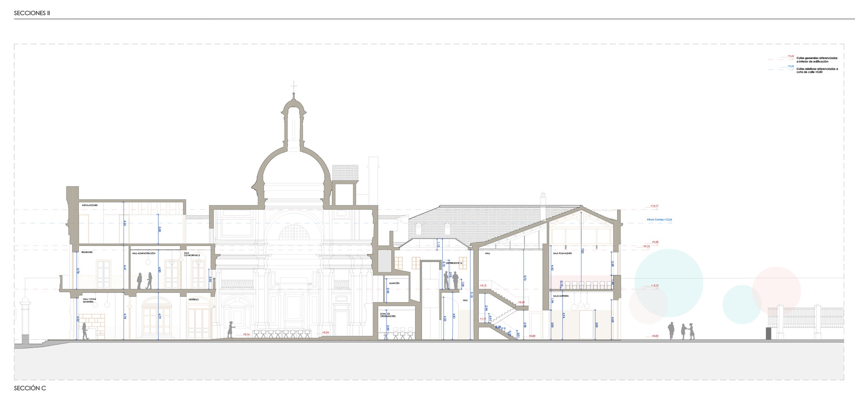Click the SECCIÓN C label
Screen dimensions: 855x417
tap(30, 388)
